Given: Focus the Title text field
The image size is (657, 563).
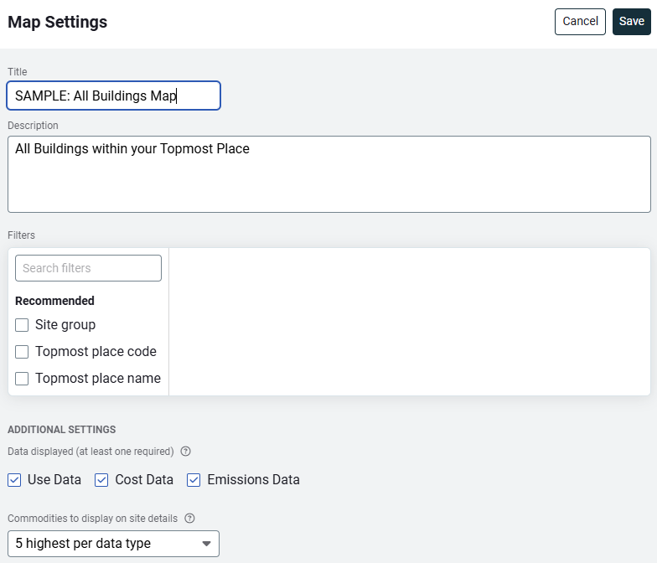Looking at the screenshot, I should (113, 96).
